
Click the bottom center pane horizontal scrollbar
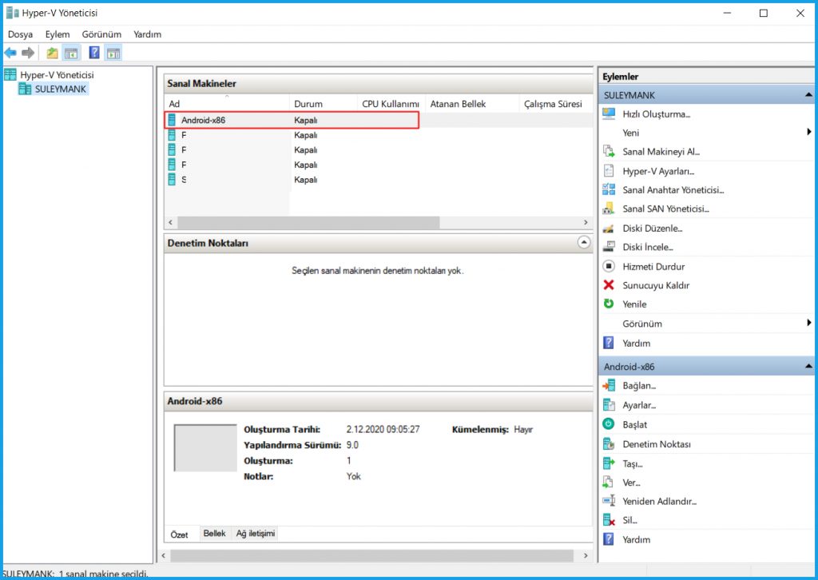coord(371,555)
